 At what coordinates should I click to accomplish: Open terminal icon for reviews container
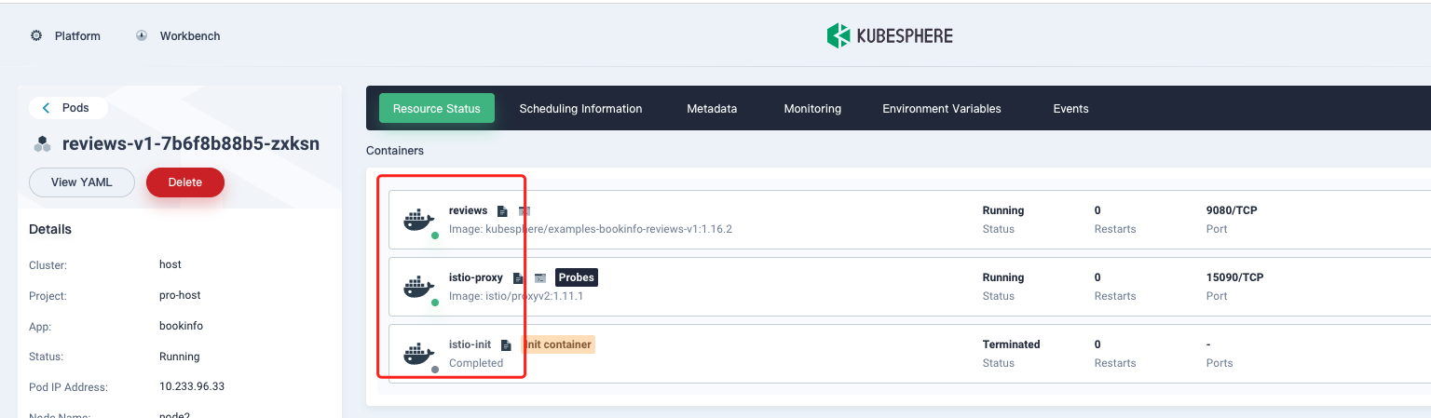[x=524, y=211]
